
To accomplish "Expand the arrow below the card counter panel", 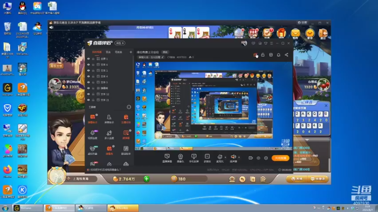I will click(x=307, y=139).
